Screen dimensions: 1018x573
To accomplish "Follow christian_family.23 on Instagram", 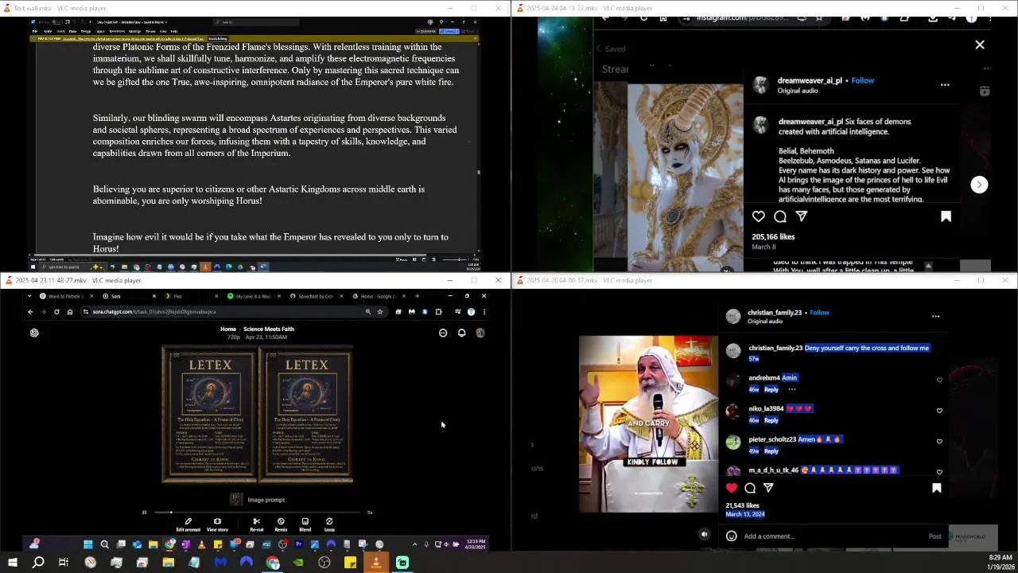I will [819, 313].
